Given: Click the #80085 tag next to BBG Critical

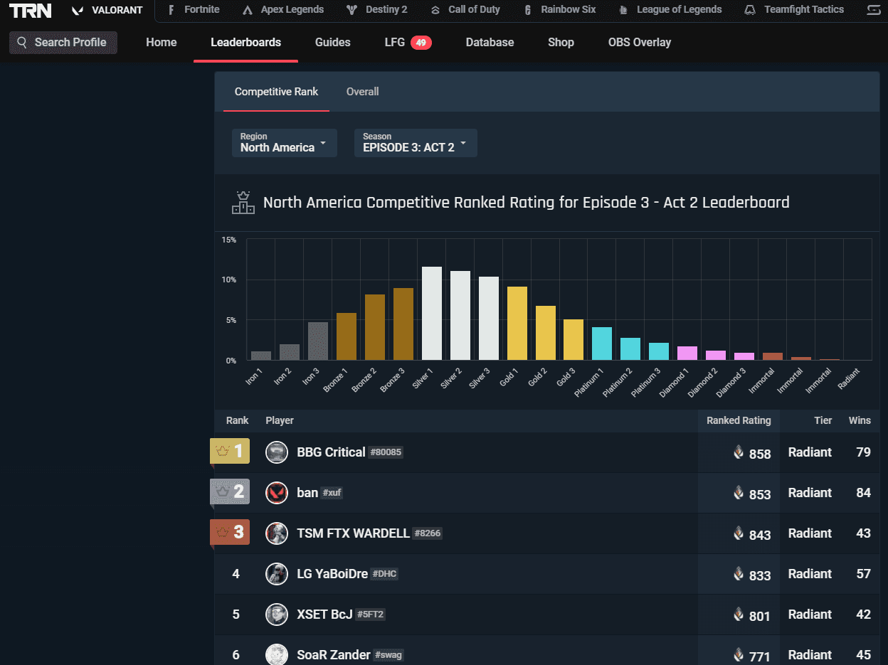Looking at the screenshot, I should 386,452.
